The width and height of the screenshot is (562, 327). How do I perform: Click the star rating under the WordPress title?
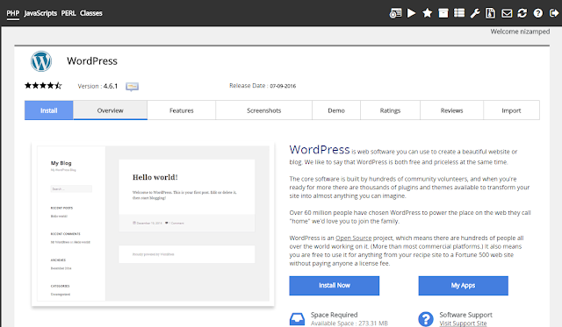(x=43, y=86)
